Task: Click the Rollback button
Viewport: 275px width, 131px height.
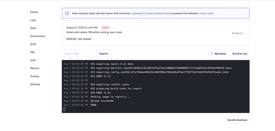Action: (x=237, y=33)
